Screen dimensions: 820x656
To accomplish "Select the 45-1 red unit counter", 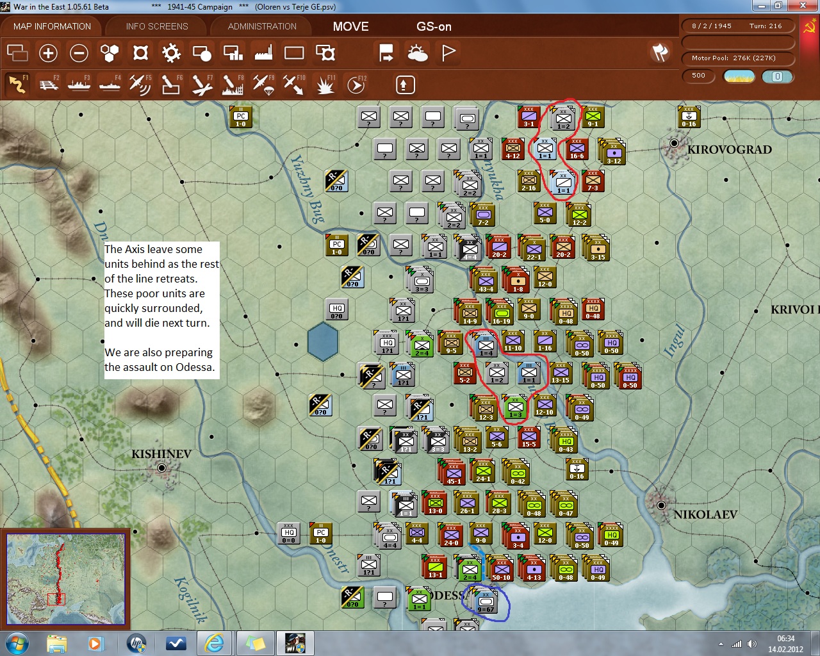I will click(454, 473).
